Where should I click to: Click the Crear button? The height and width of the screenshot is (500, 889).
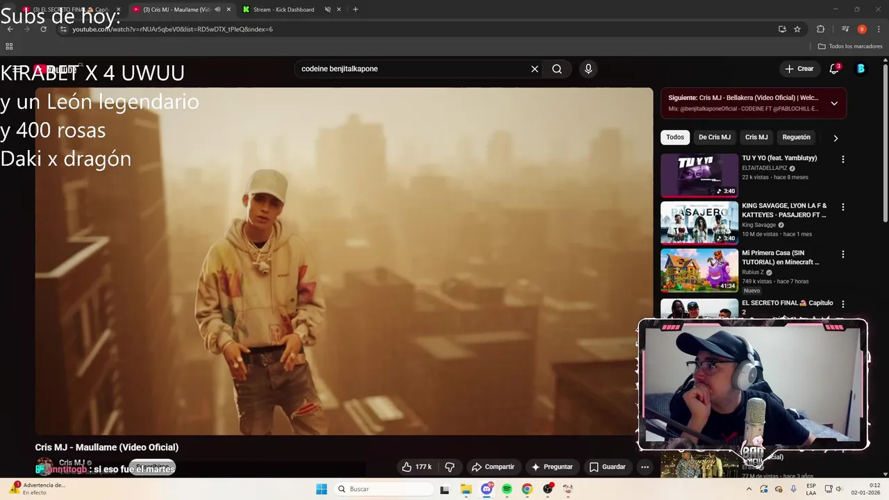tap(799, 69)
